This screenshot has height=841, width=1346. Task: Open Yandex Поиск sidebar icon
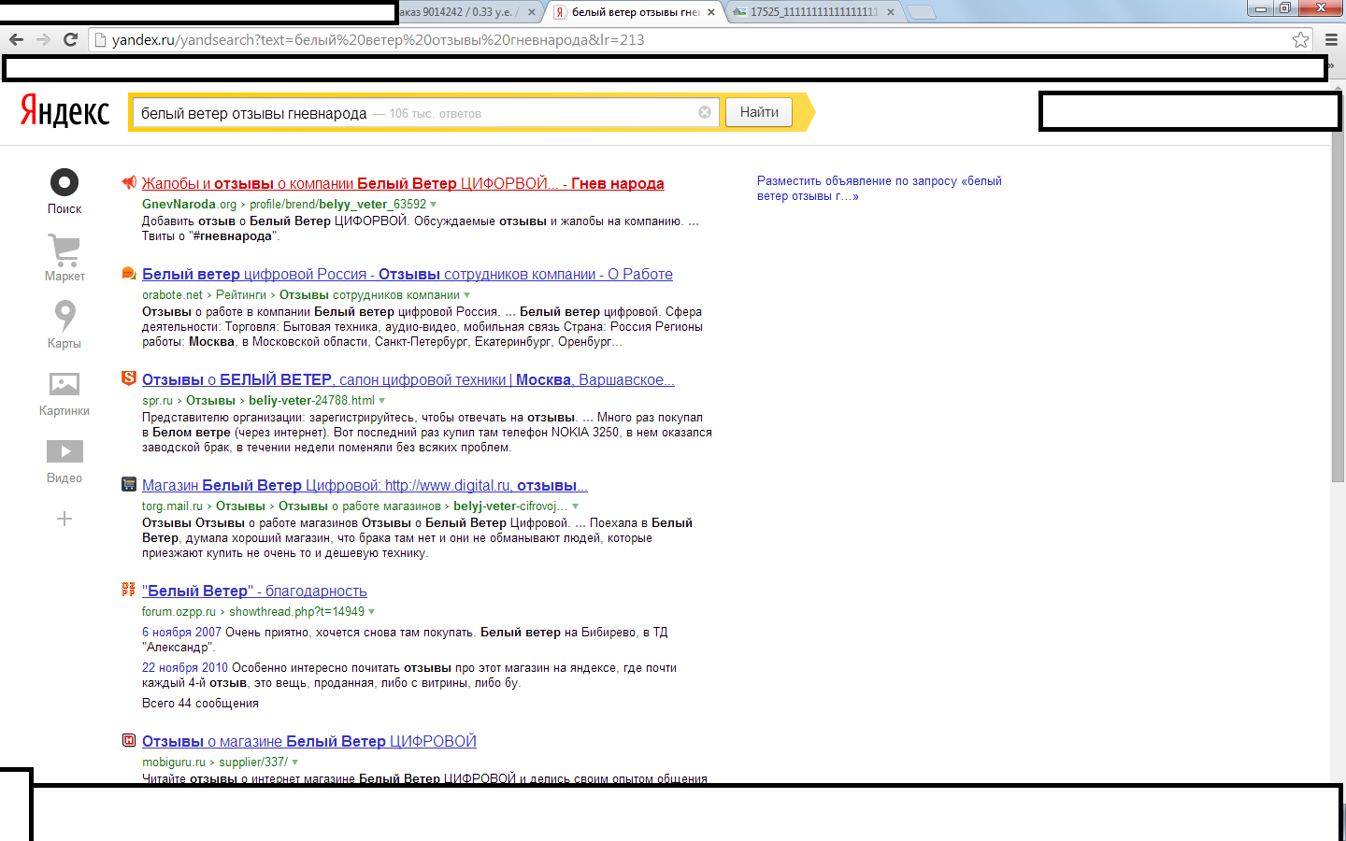[64, 182]
